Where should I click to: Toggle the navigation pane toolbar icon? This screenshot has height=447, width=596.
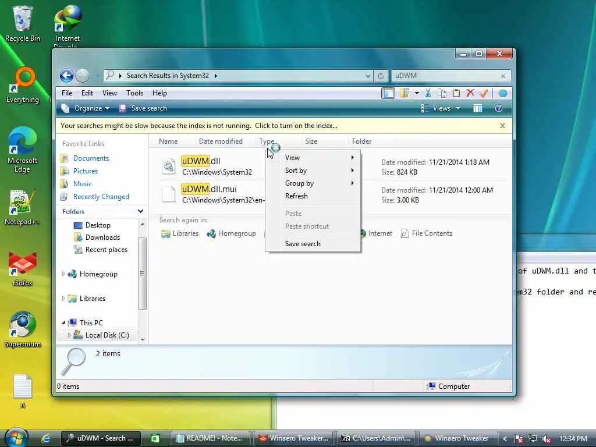coord(388,93)
